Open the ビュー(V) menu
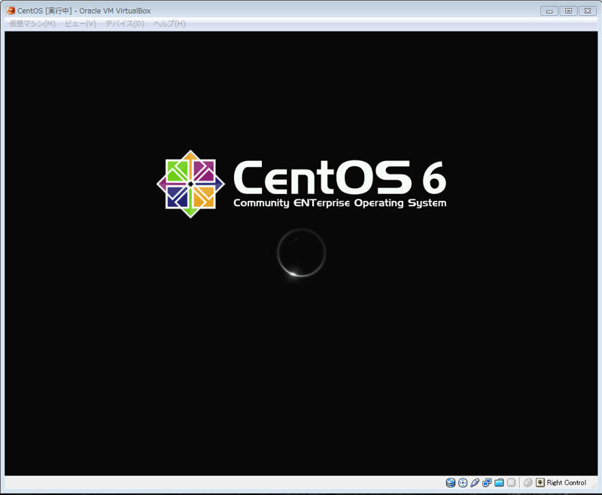The image size is (602, 495). (81, 24)
